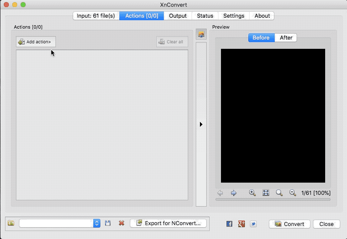The height and width of the screenshot is (239, 347).
Task: Open the Google Plus icon
Action: click(242, 224)
